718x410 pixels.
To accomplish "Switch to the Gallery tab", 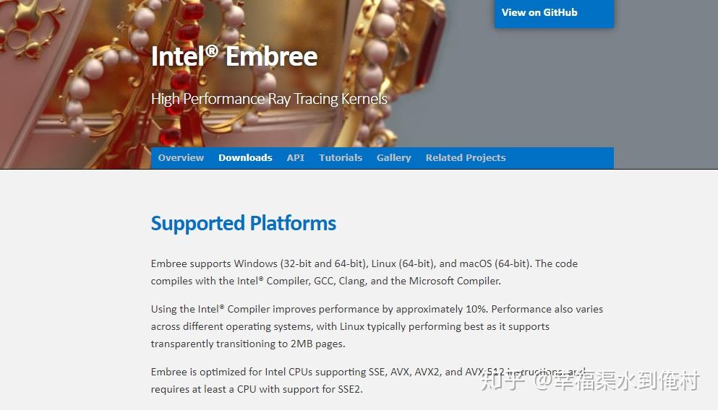I will 393,157.
